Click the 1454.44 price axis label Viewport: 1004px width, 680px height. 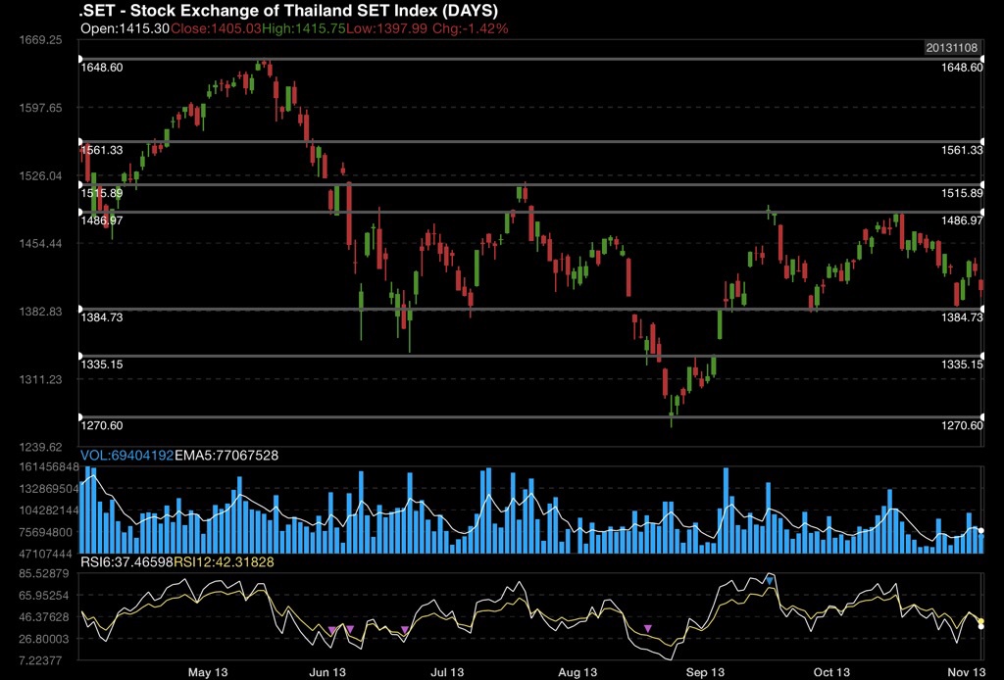pos(40,243)
